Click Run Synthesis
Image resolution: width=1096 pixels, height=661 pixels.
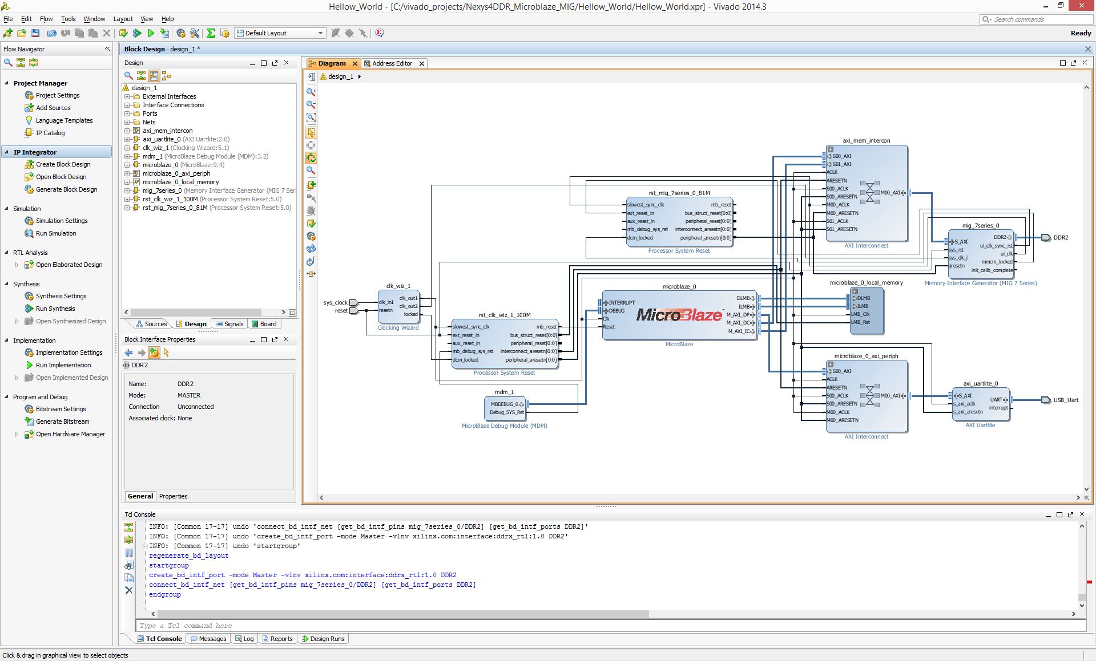coord(55,309)
